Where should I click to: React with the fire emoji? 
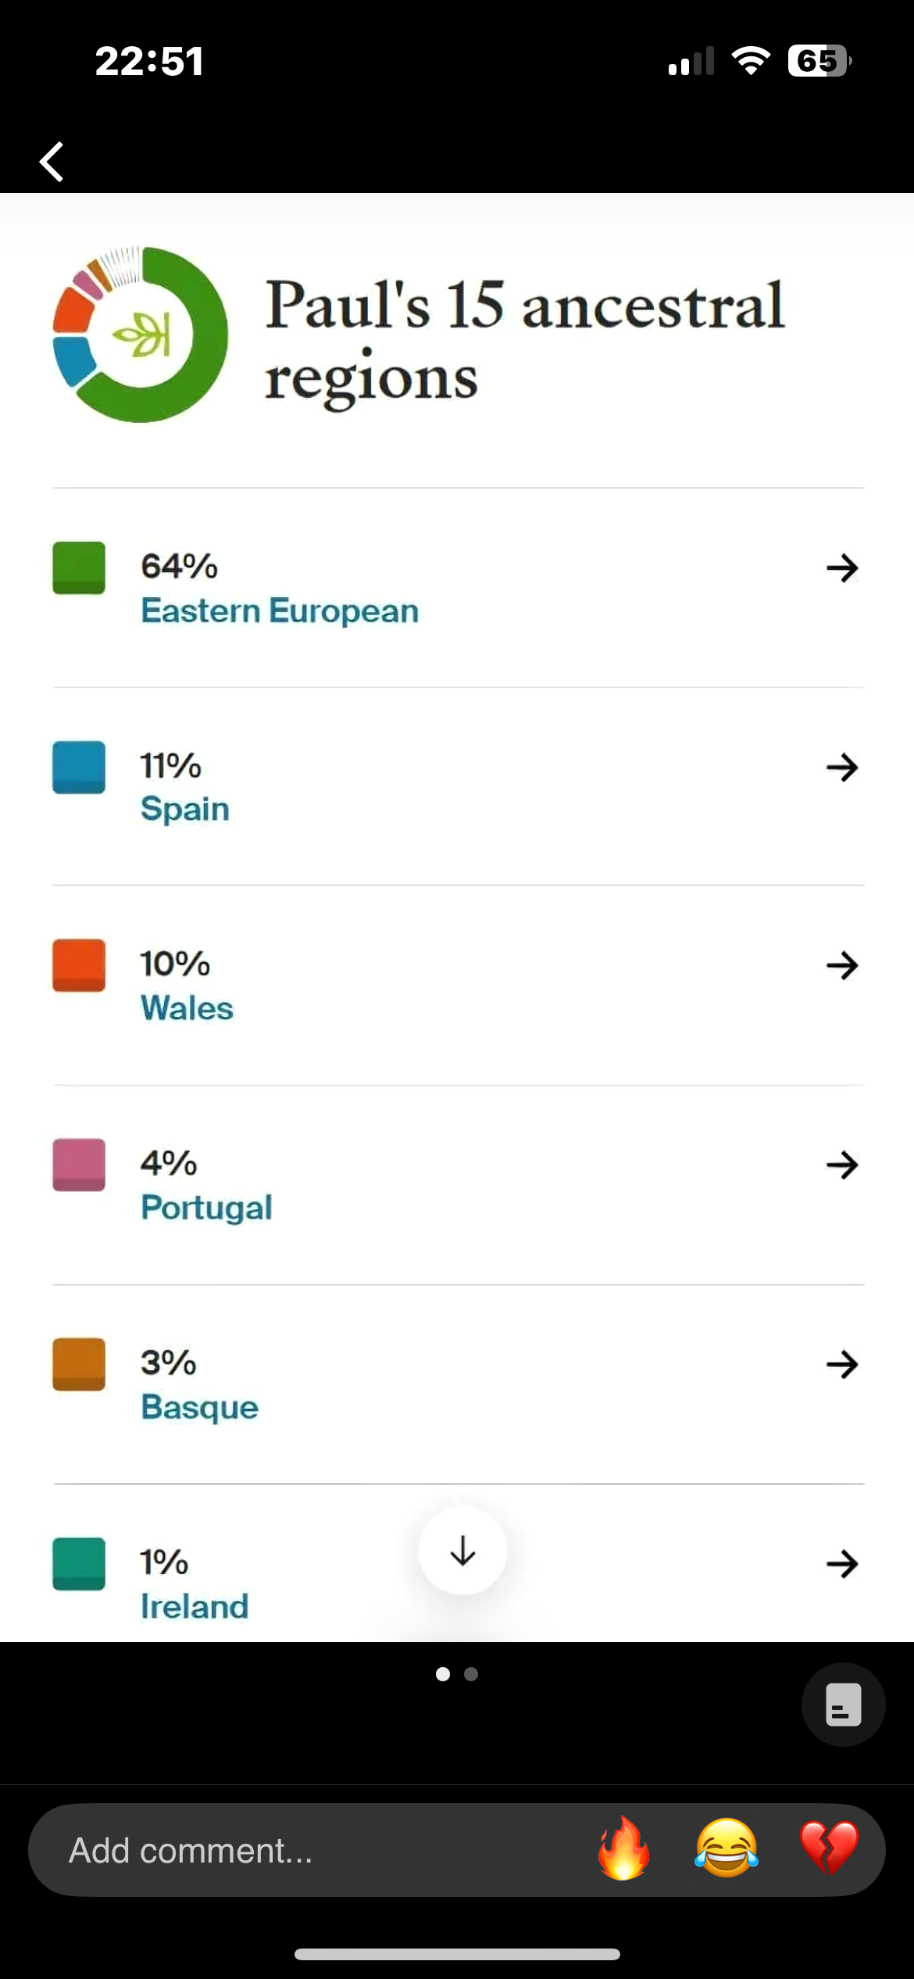click(x=623, y=1849)
